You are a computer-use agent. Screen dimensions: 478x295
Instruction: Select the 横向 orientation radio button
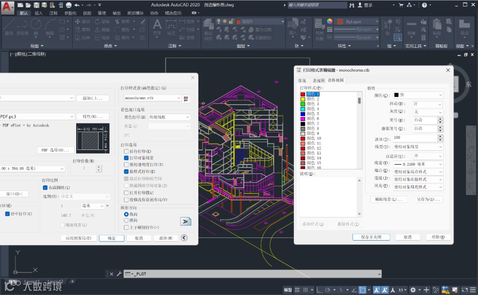[x=127, y=220]
